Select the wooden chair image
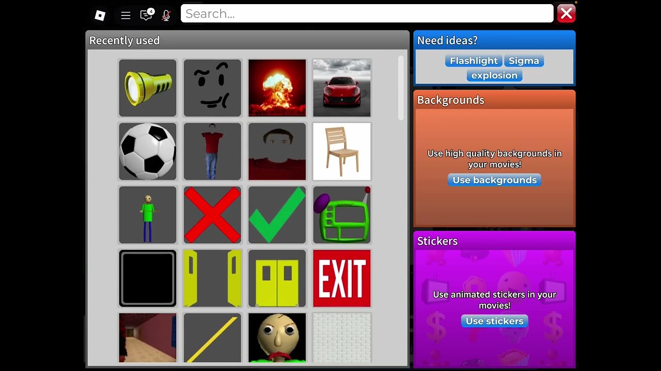Image resolution: width=661 pixels, height=371 pixels. [342, 151]
